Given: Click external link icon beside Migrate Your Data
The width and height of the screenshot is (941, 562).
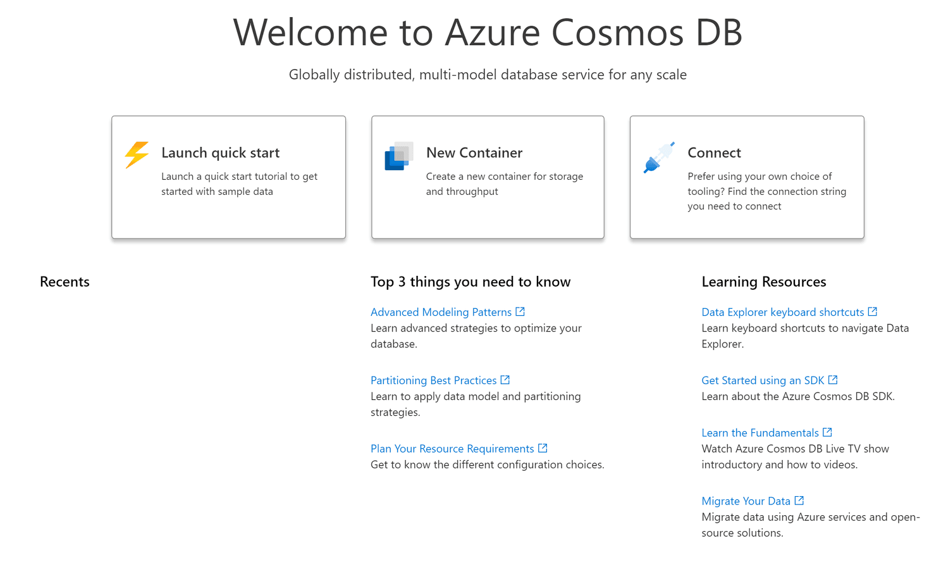Looking at the screenshot, I should pyautogui.click(x=799, y=501).
